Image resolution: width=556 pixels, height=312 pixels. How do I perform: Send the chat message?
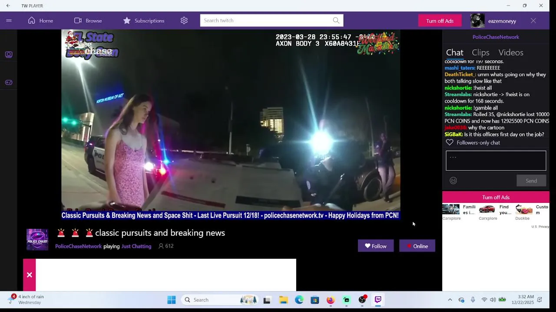tap(531, 181)
